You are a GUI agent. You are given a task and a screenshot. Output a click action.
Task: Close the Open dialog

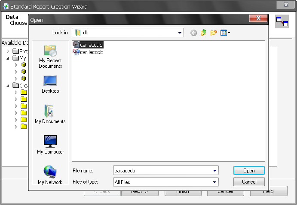pyautogui.click(x=258, y=18)
